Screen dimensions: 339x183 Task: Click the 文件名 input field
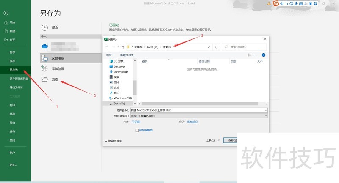click(199, 110)
